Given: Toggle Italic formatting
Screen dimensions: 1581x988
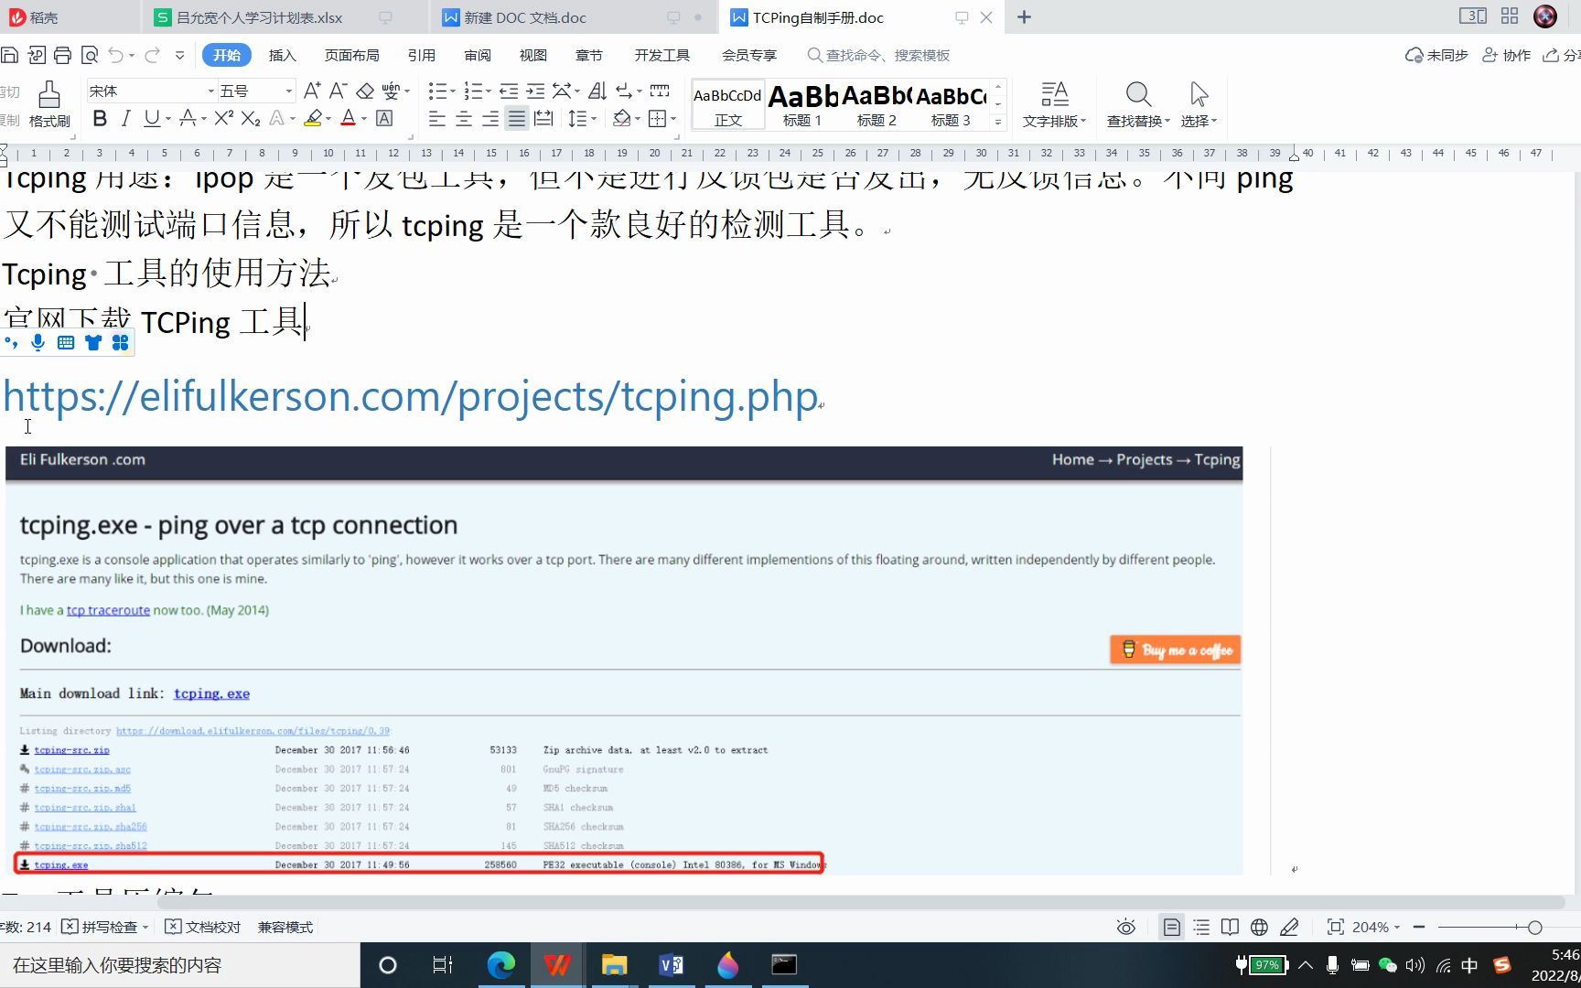Looking at the screenshot, I should pos(126,118).
